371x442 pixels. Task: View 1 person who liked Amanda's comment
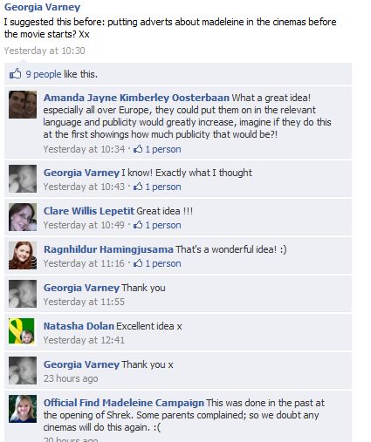click(x=163, y=149)
